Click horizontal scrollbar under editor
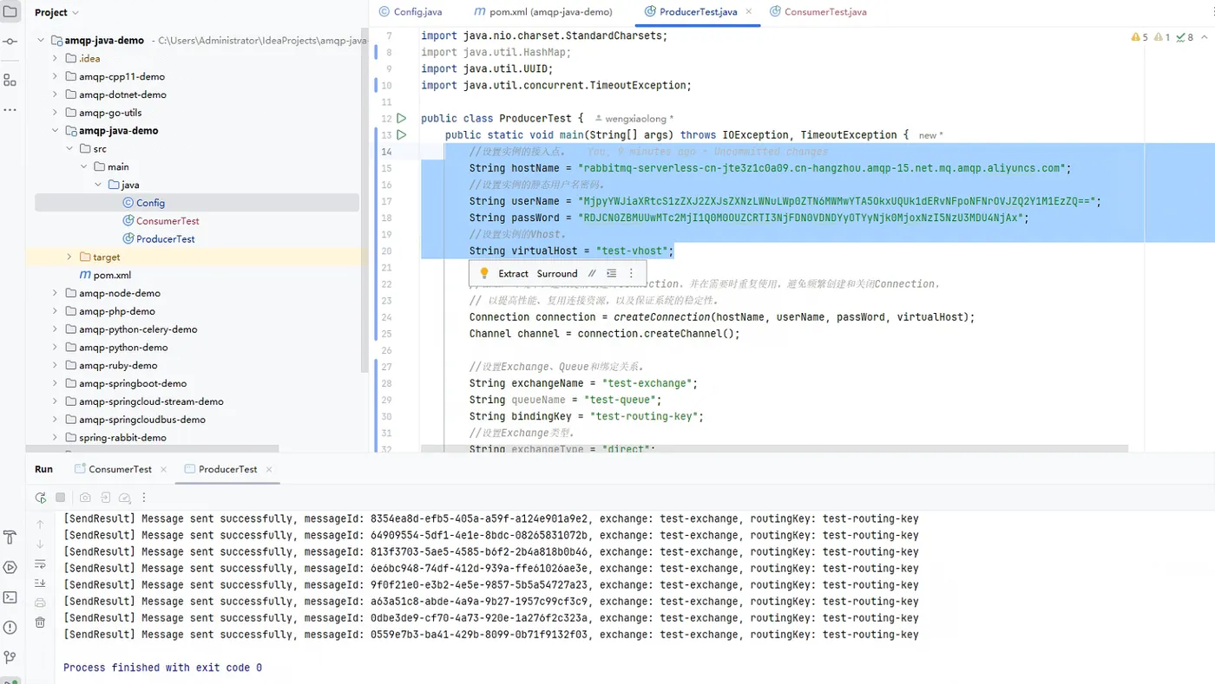Viewport: 1215px width, 684px height. pos(774,449)
